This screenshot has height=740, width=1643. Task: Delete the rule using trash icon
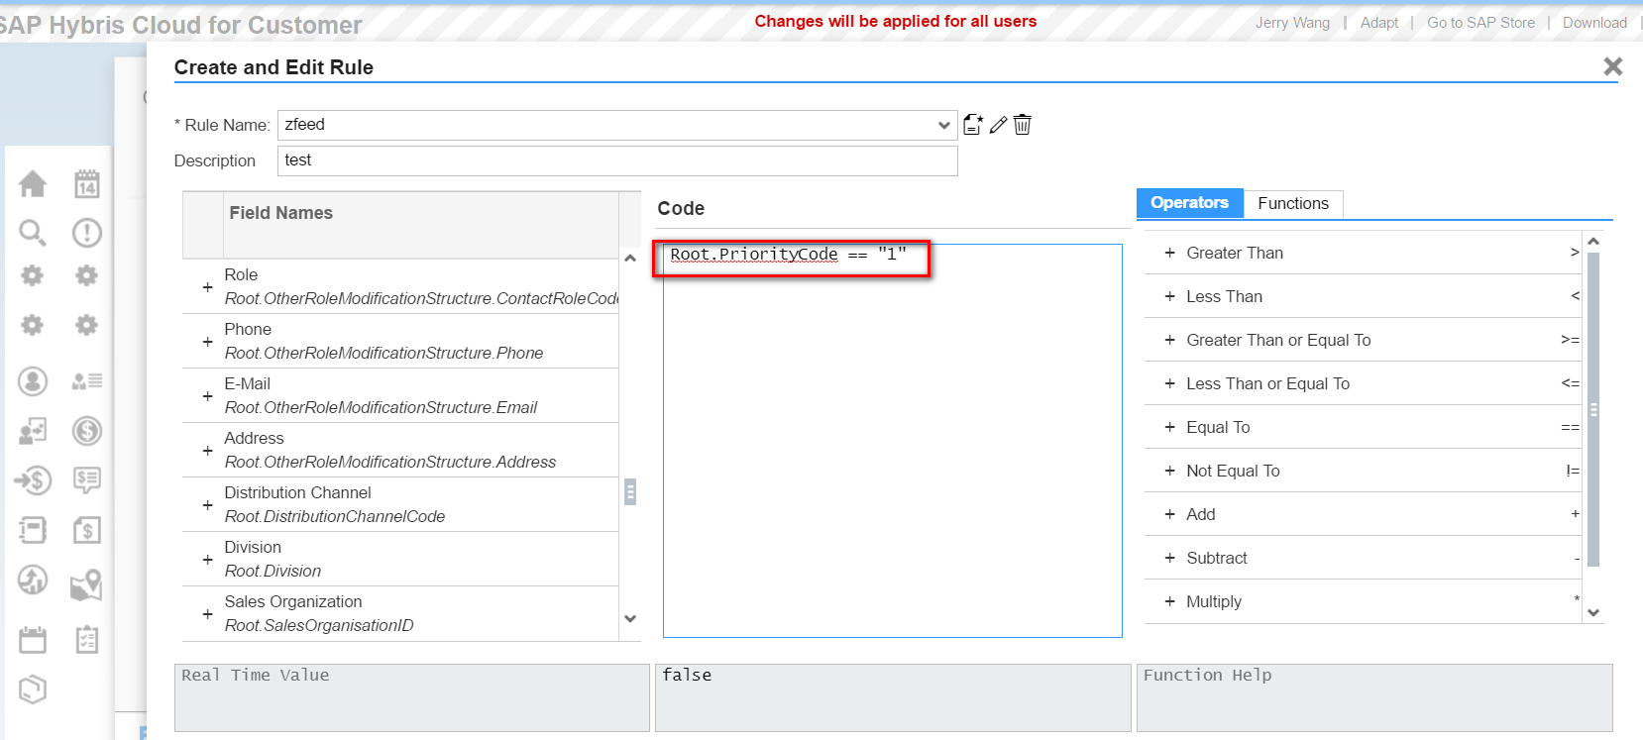pos(1023,124)
